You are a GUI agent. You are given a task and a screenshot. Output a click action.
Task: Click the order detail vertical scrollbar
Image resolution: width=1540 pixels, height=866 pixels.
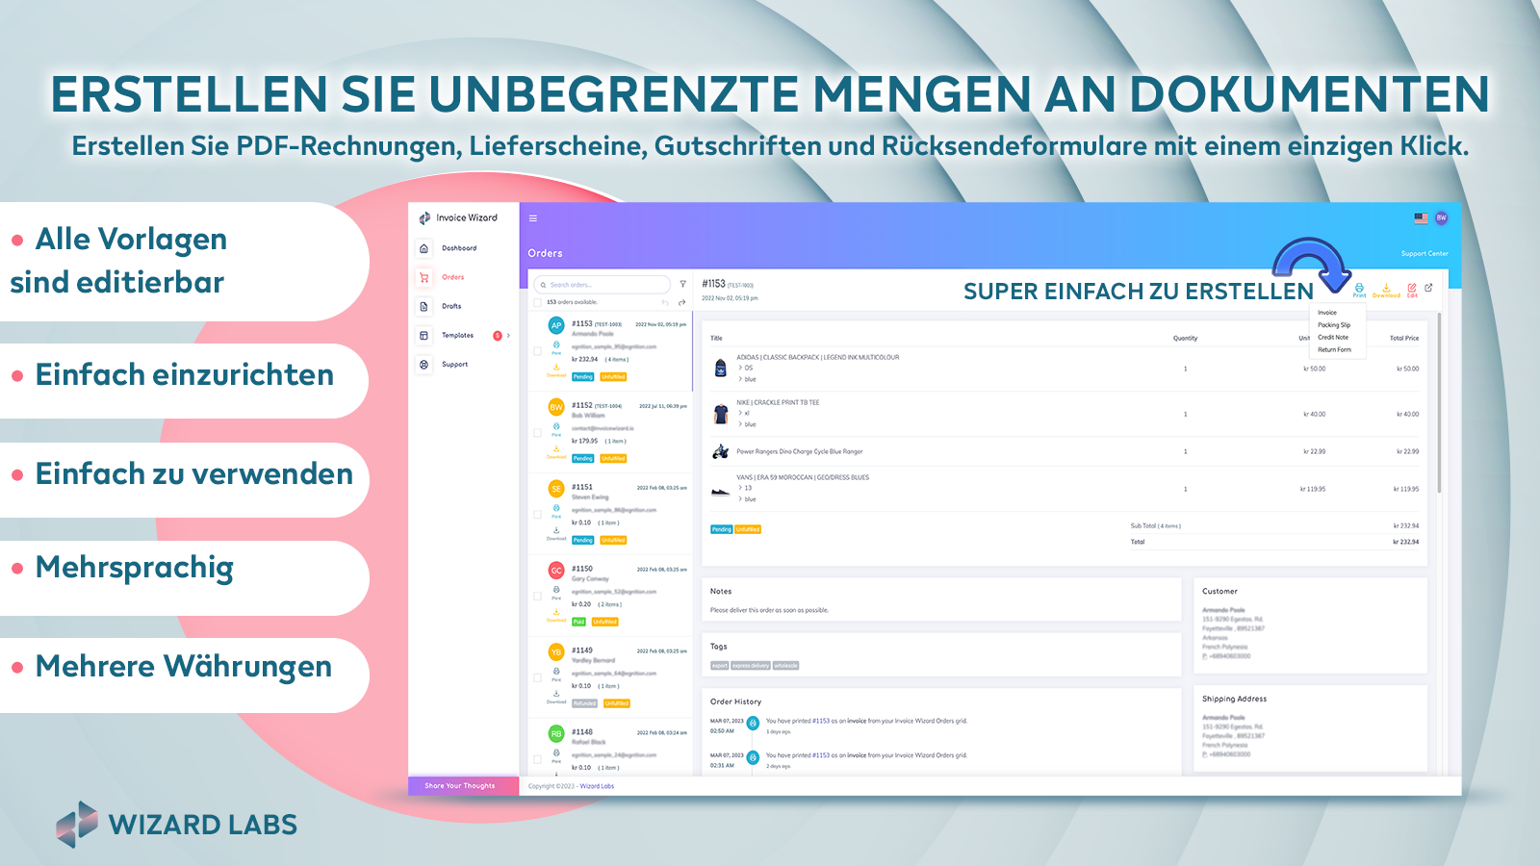click(x=1439, y=402)
